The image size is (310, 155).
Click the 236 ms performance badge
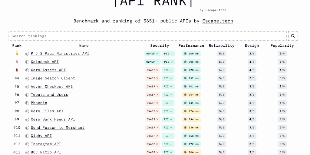[191, 128]
